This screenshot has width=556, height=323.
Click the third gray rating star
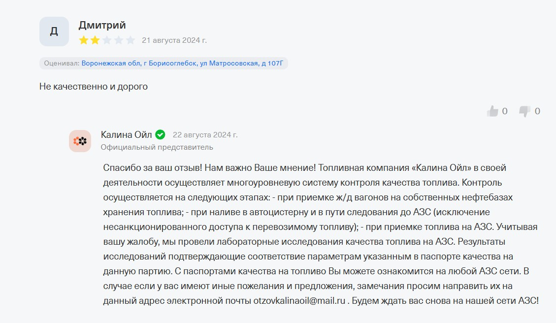click(x=107, y=40)
